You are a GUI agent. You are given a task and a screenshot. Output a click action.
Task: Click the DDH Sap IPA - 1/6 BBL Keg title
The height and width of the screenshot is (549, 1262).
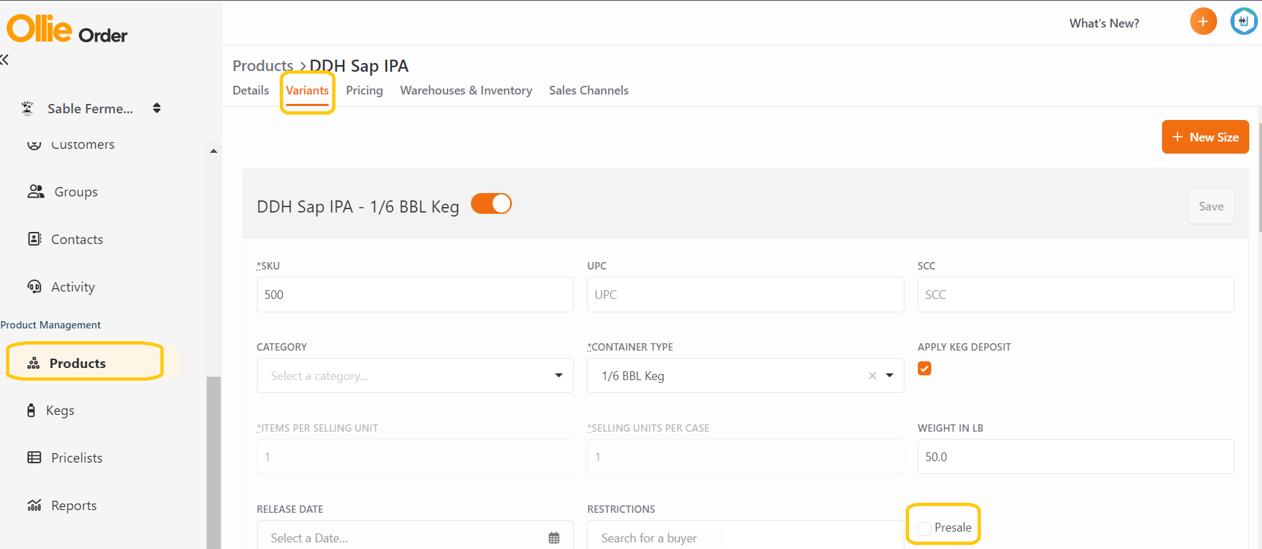(x=358, y=206)
